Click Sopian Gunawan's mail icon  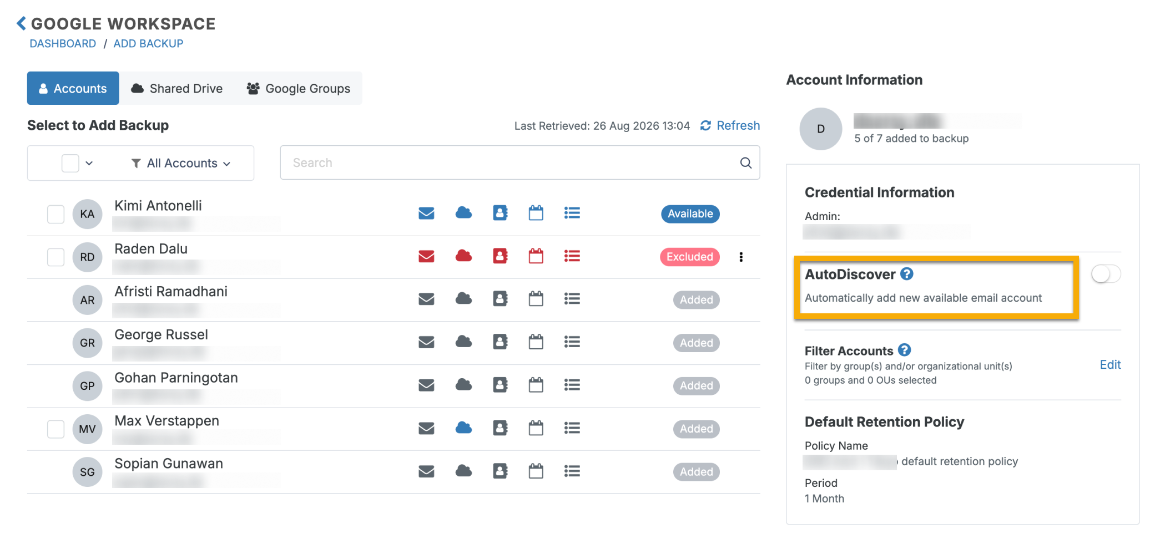[426, 471]
